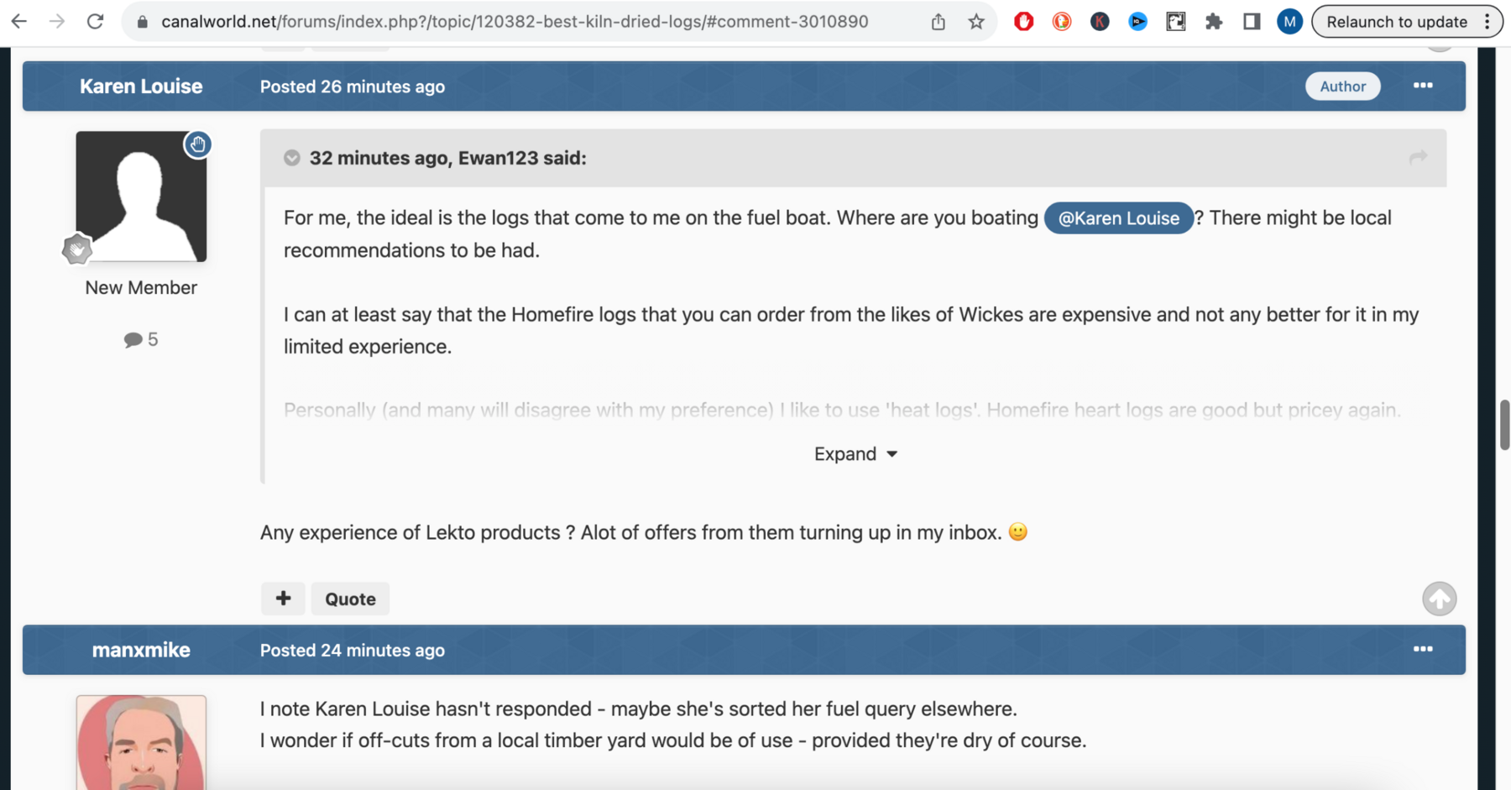
Task: Open the @Karen Louise mention link
Action: tap(1117, 217)
